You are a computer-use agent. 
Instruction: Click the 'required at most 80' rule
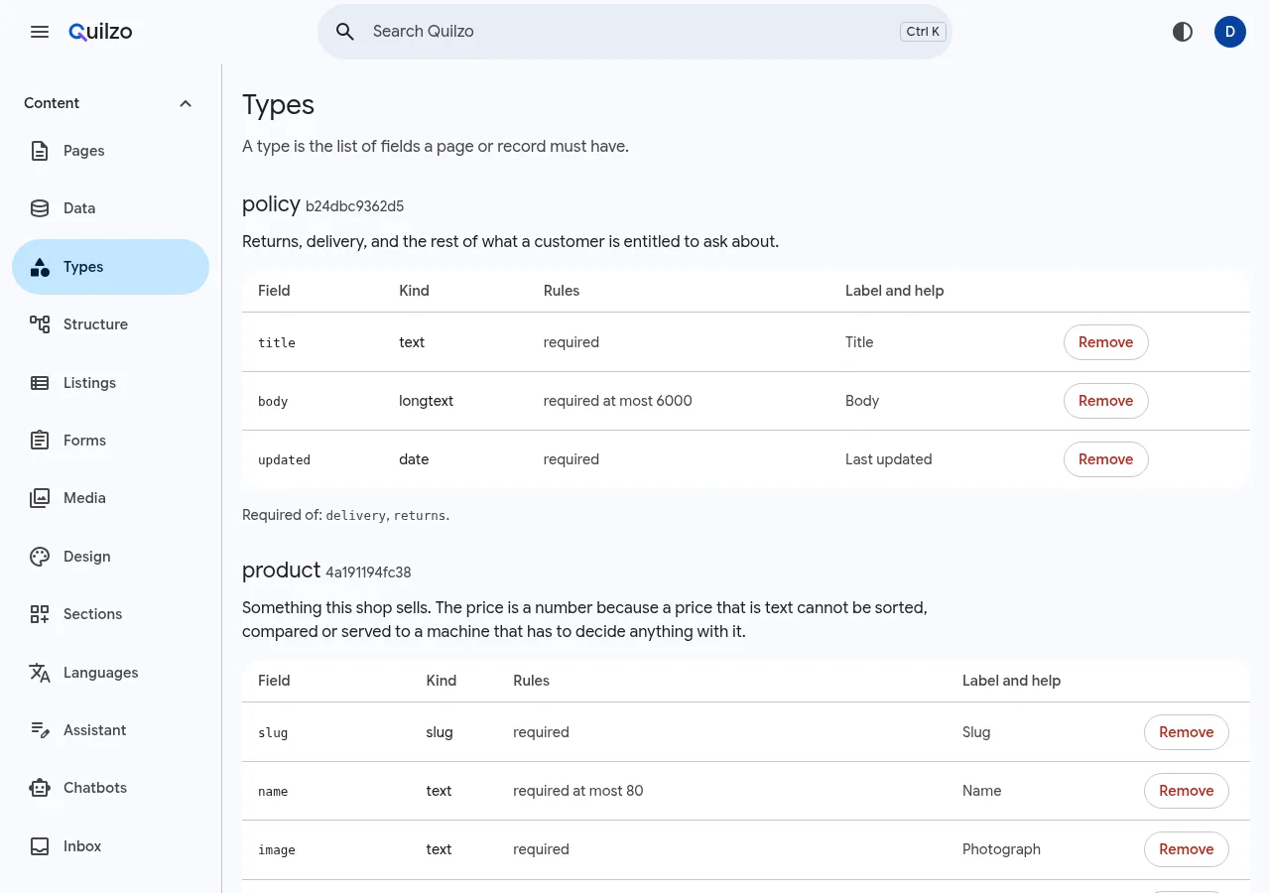coord(577,791)
